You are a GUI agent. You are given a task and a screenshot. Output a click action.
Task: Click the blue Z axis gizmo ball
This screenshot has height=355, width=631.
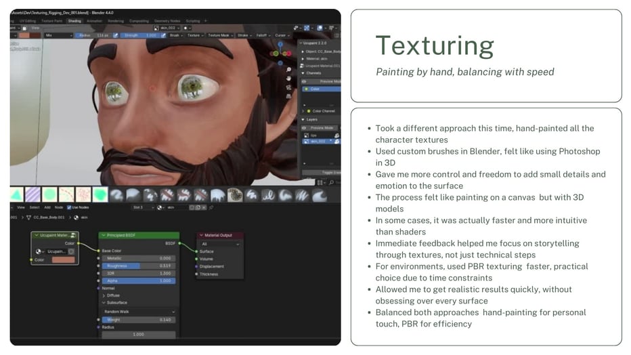280,45
